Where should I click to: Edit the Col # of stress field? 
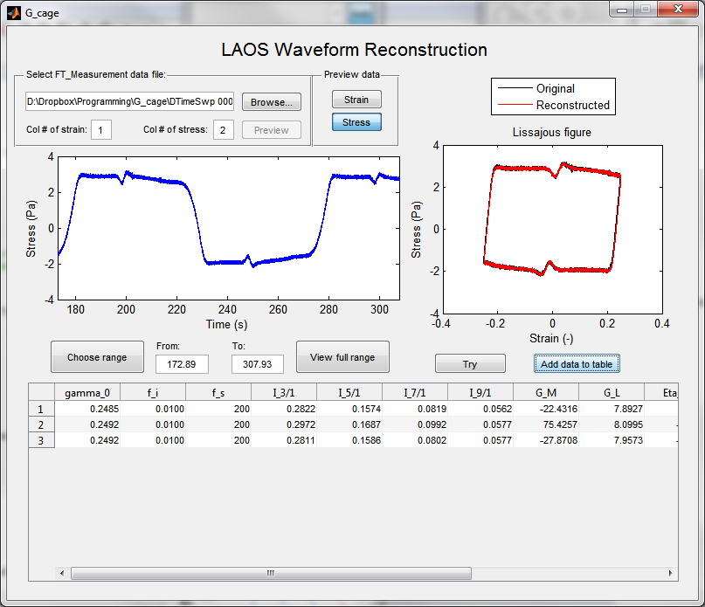tap(224, 130)
